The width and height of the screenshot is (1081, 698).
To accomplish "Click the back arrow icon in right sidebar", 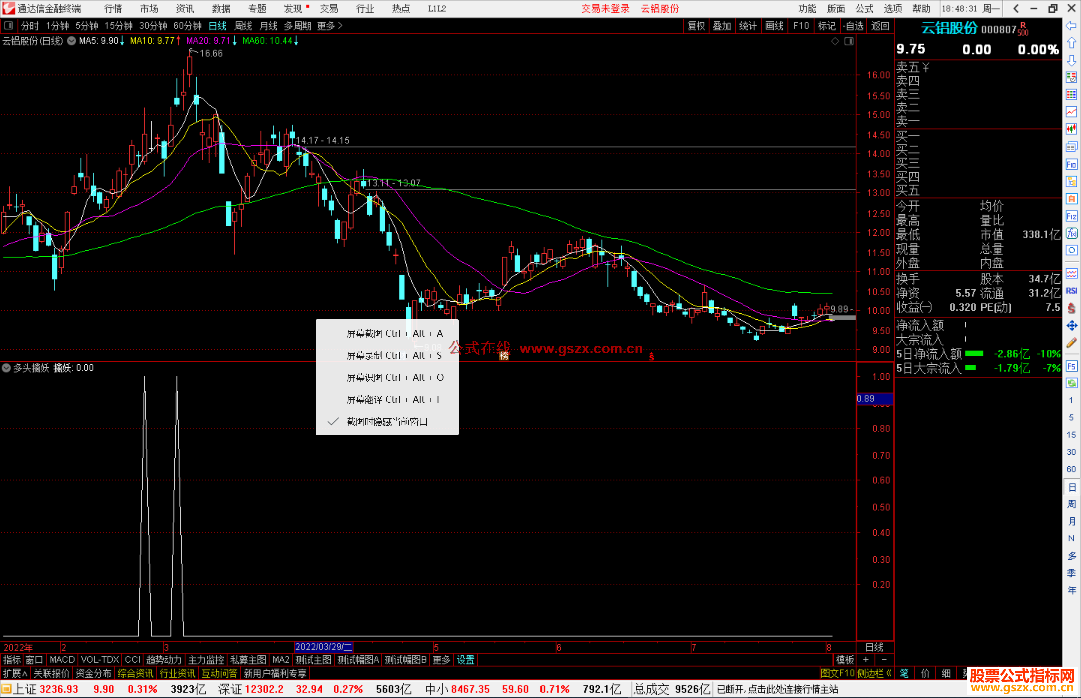I will tap(1071, 25).
